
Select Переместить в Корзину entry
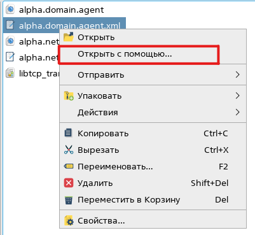(153, 200)
